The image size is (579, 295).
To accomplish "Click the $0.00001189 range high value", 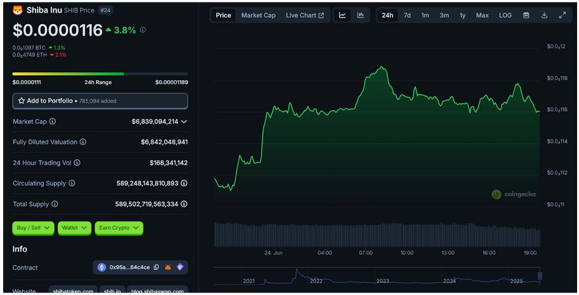I will (172, 82).
